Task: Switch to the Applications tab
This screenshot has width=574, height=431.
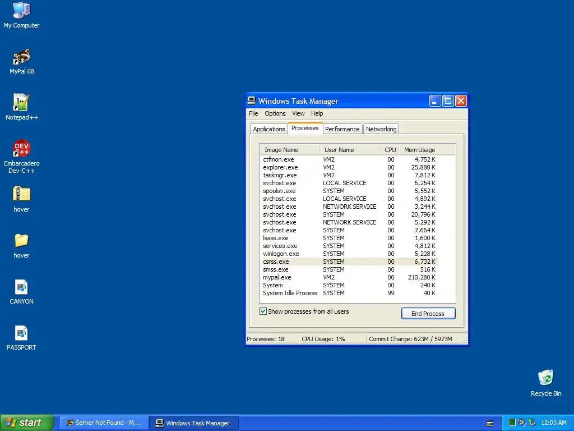Action: [269, 129]
